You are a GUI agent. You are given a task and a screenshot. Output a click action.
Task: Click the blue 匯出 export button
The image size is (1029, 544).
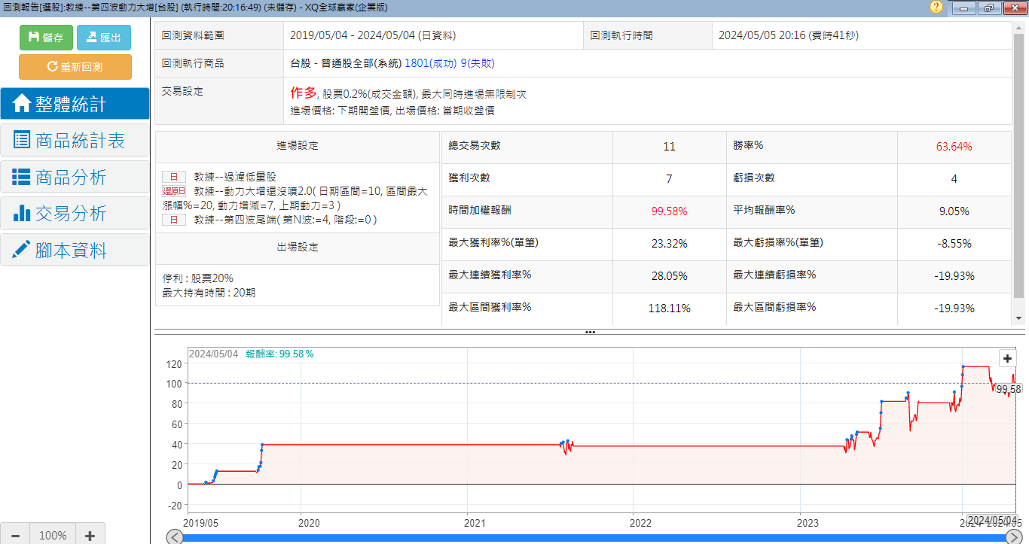pyautogui.click(x=104, y=38)
